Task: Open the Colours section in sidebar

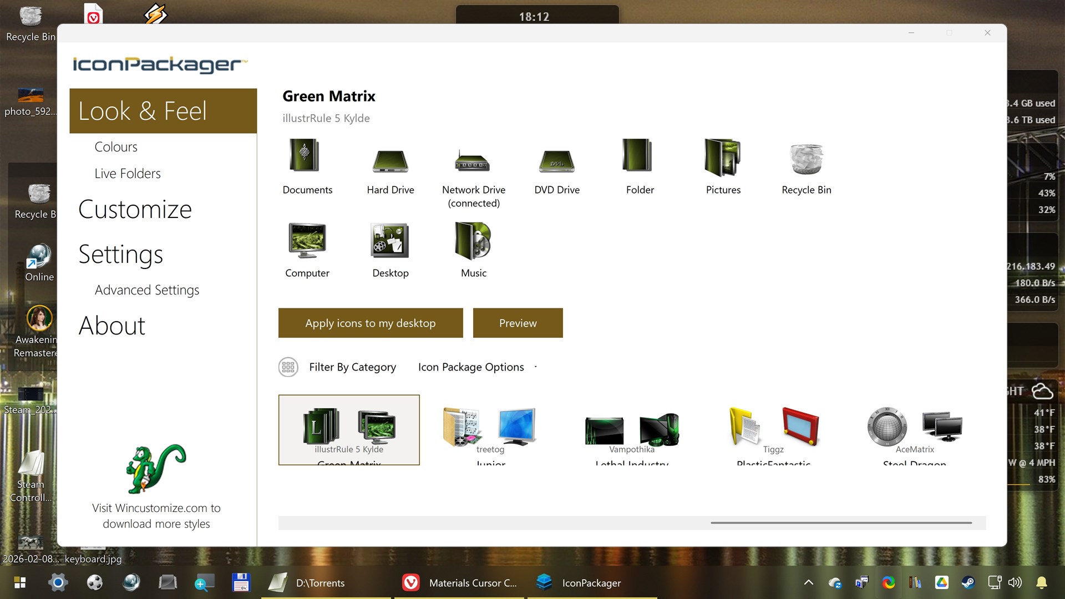Action: (x=115, y=147)
